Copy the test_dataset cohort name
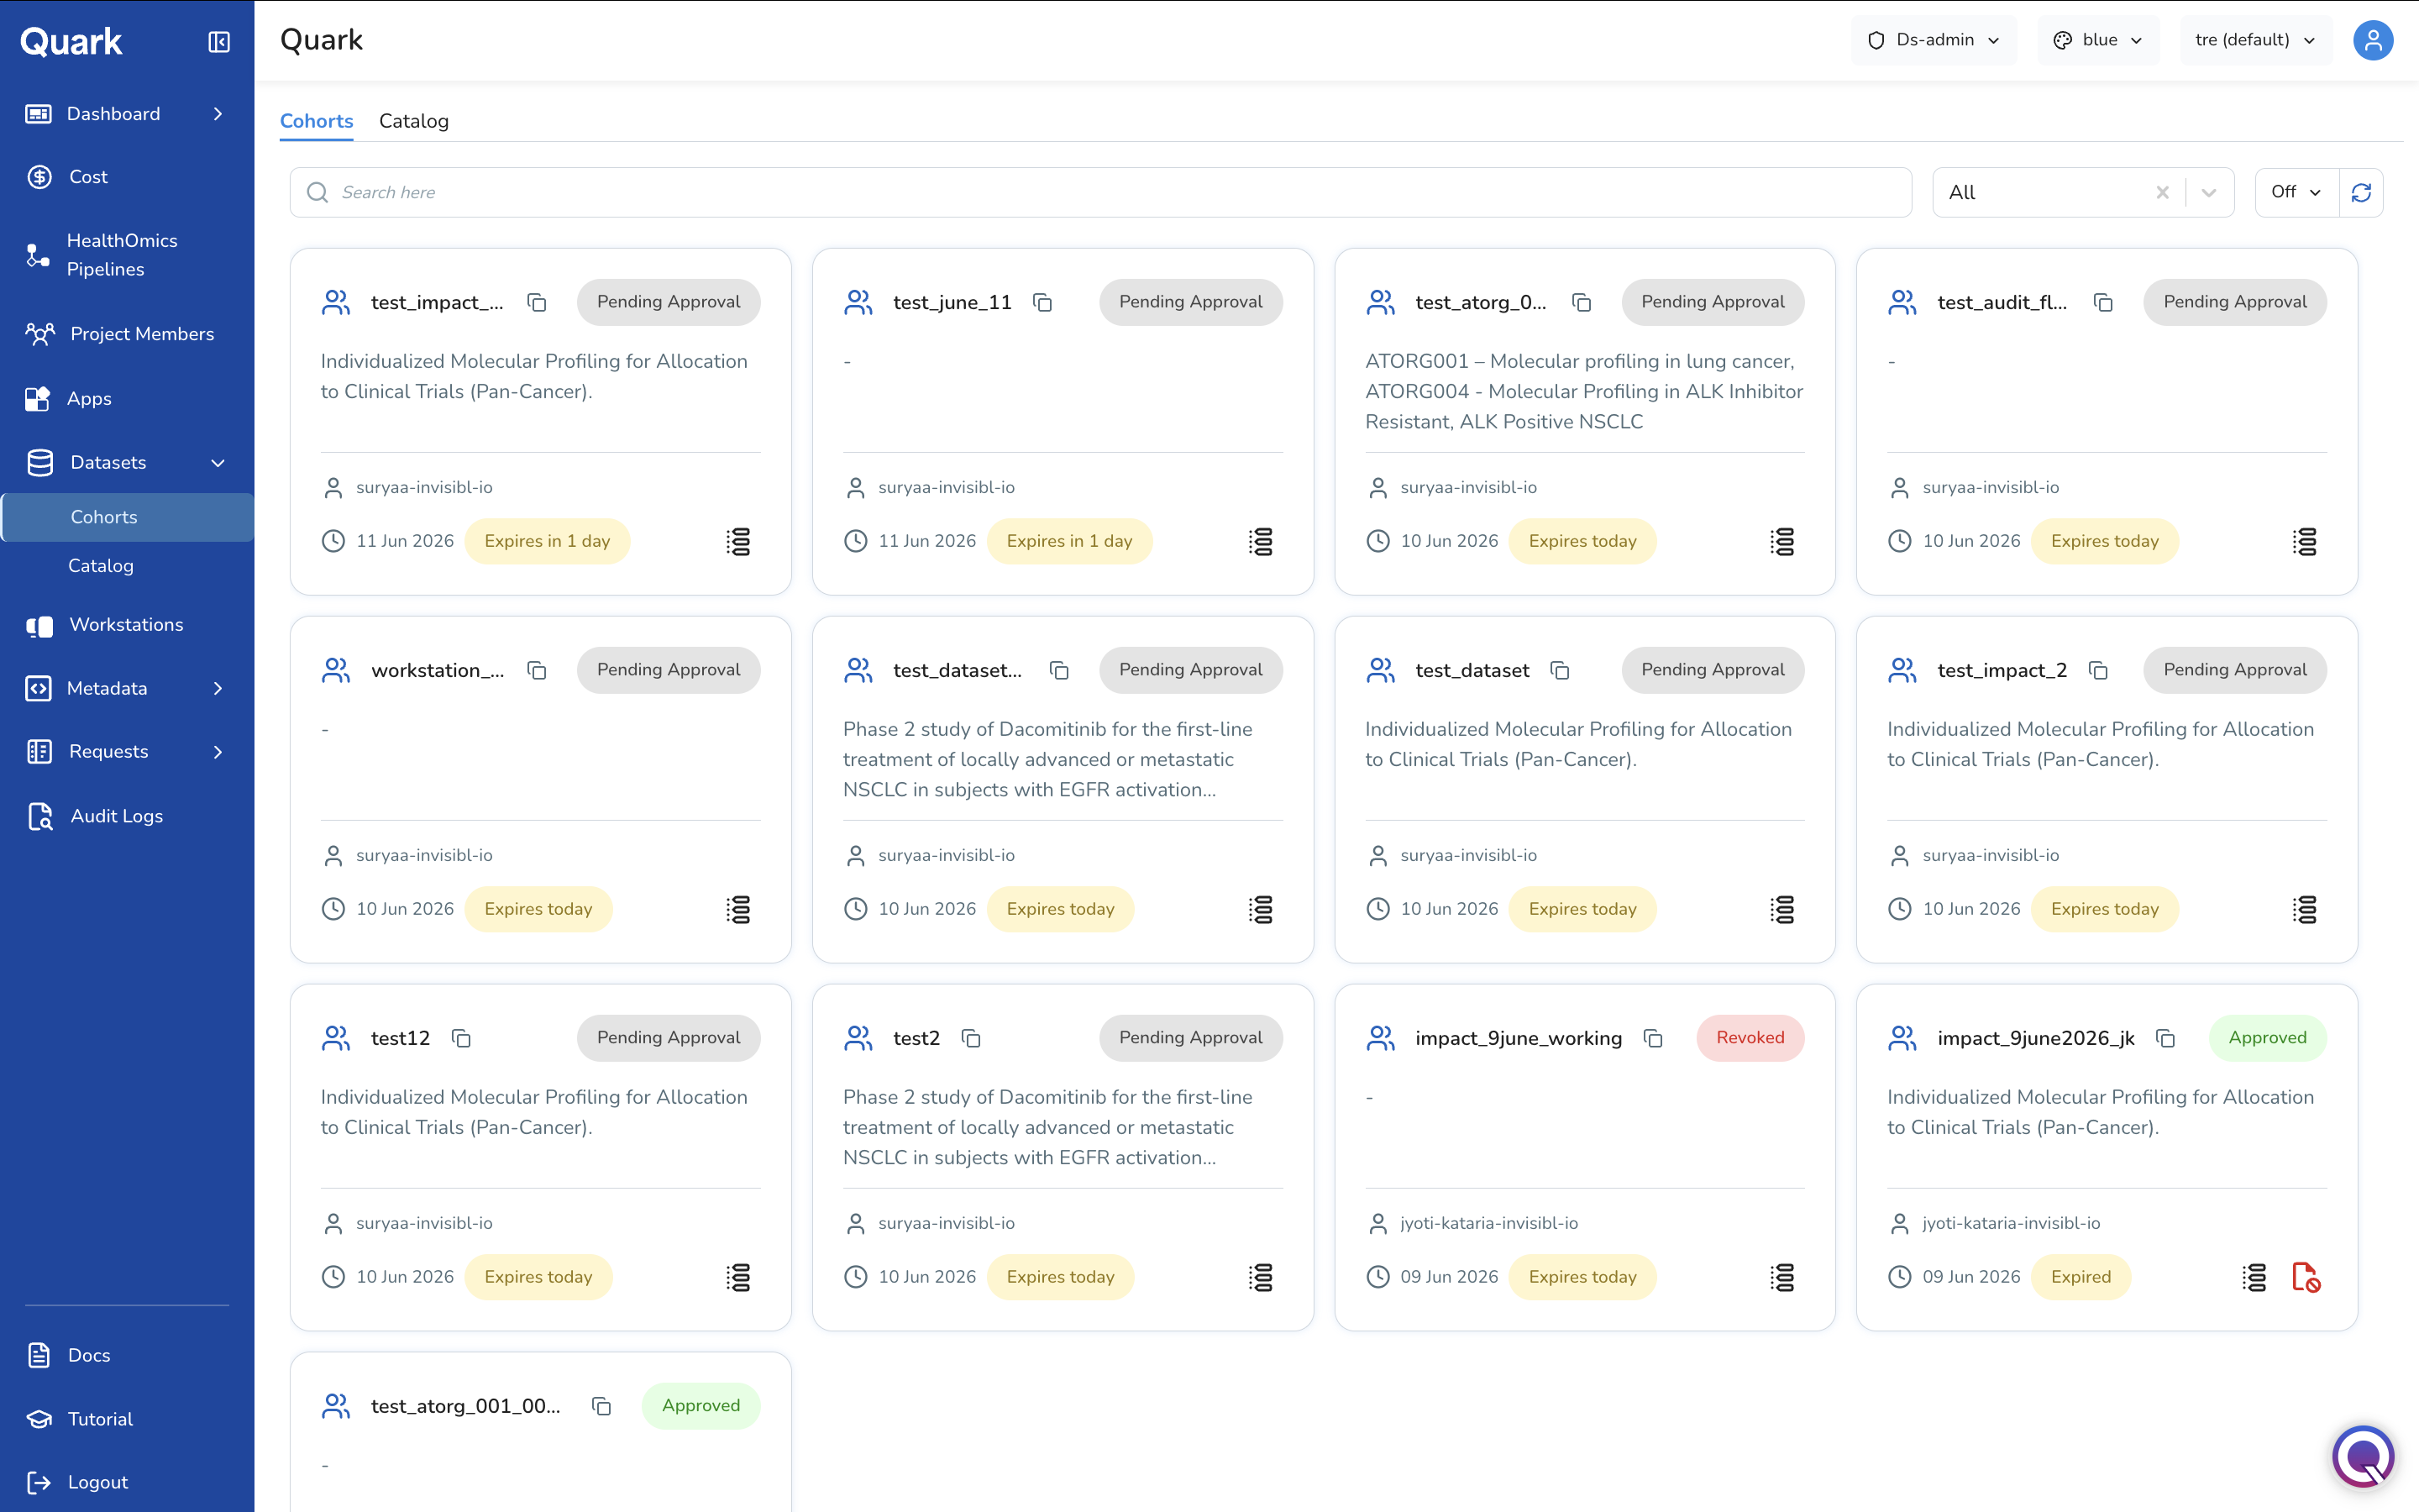 pyautogui.click(x=1560, y=670)
